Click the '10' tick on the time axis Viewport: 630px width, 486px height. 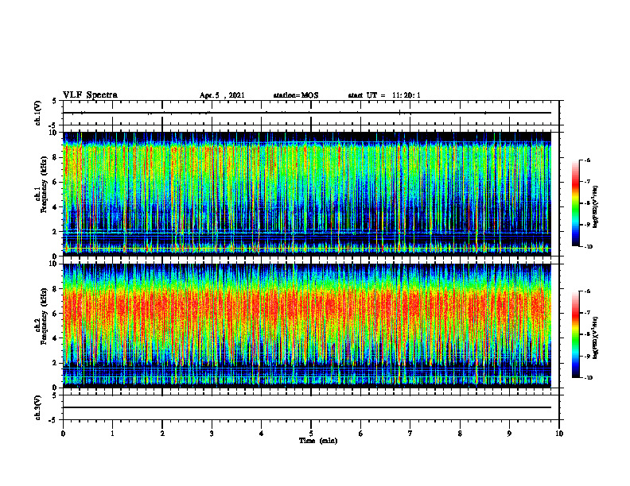tap(559, 434)
